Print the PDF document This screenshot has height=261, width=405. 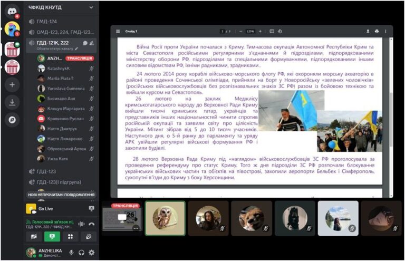(377, 31)
